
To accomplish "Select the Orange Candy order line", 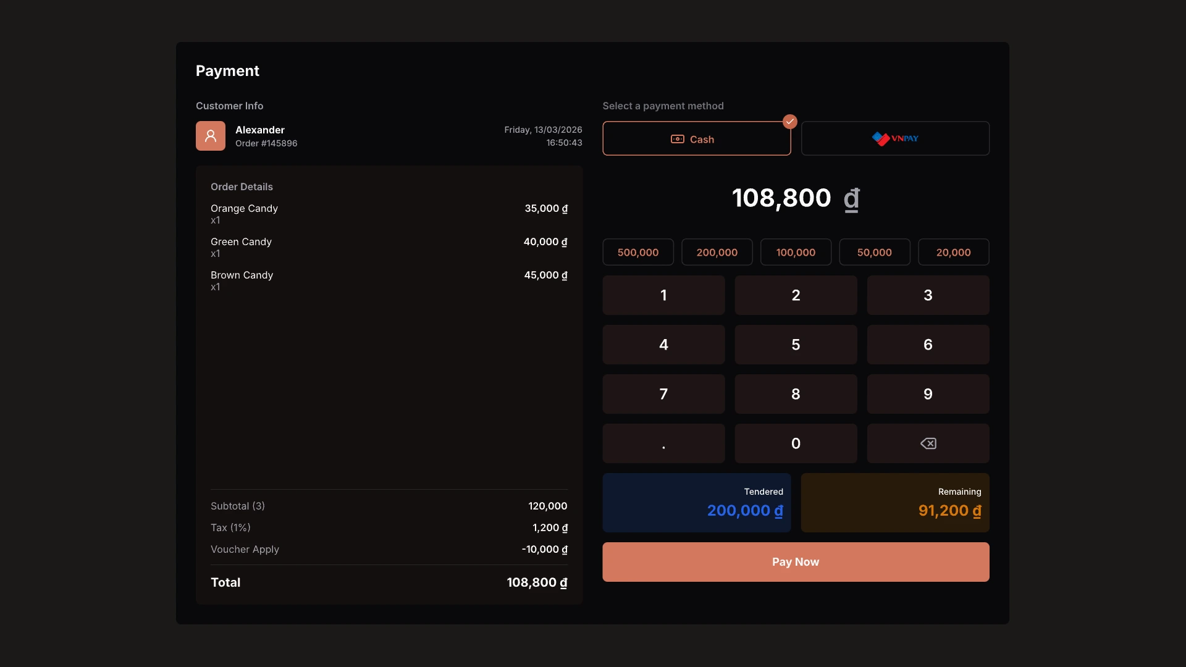I will click(x=389, y=214).
